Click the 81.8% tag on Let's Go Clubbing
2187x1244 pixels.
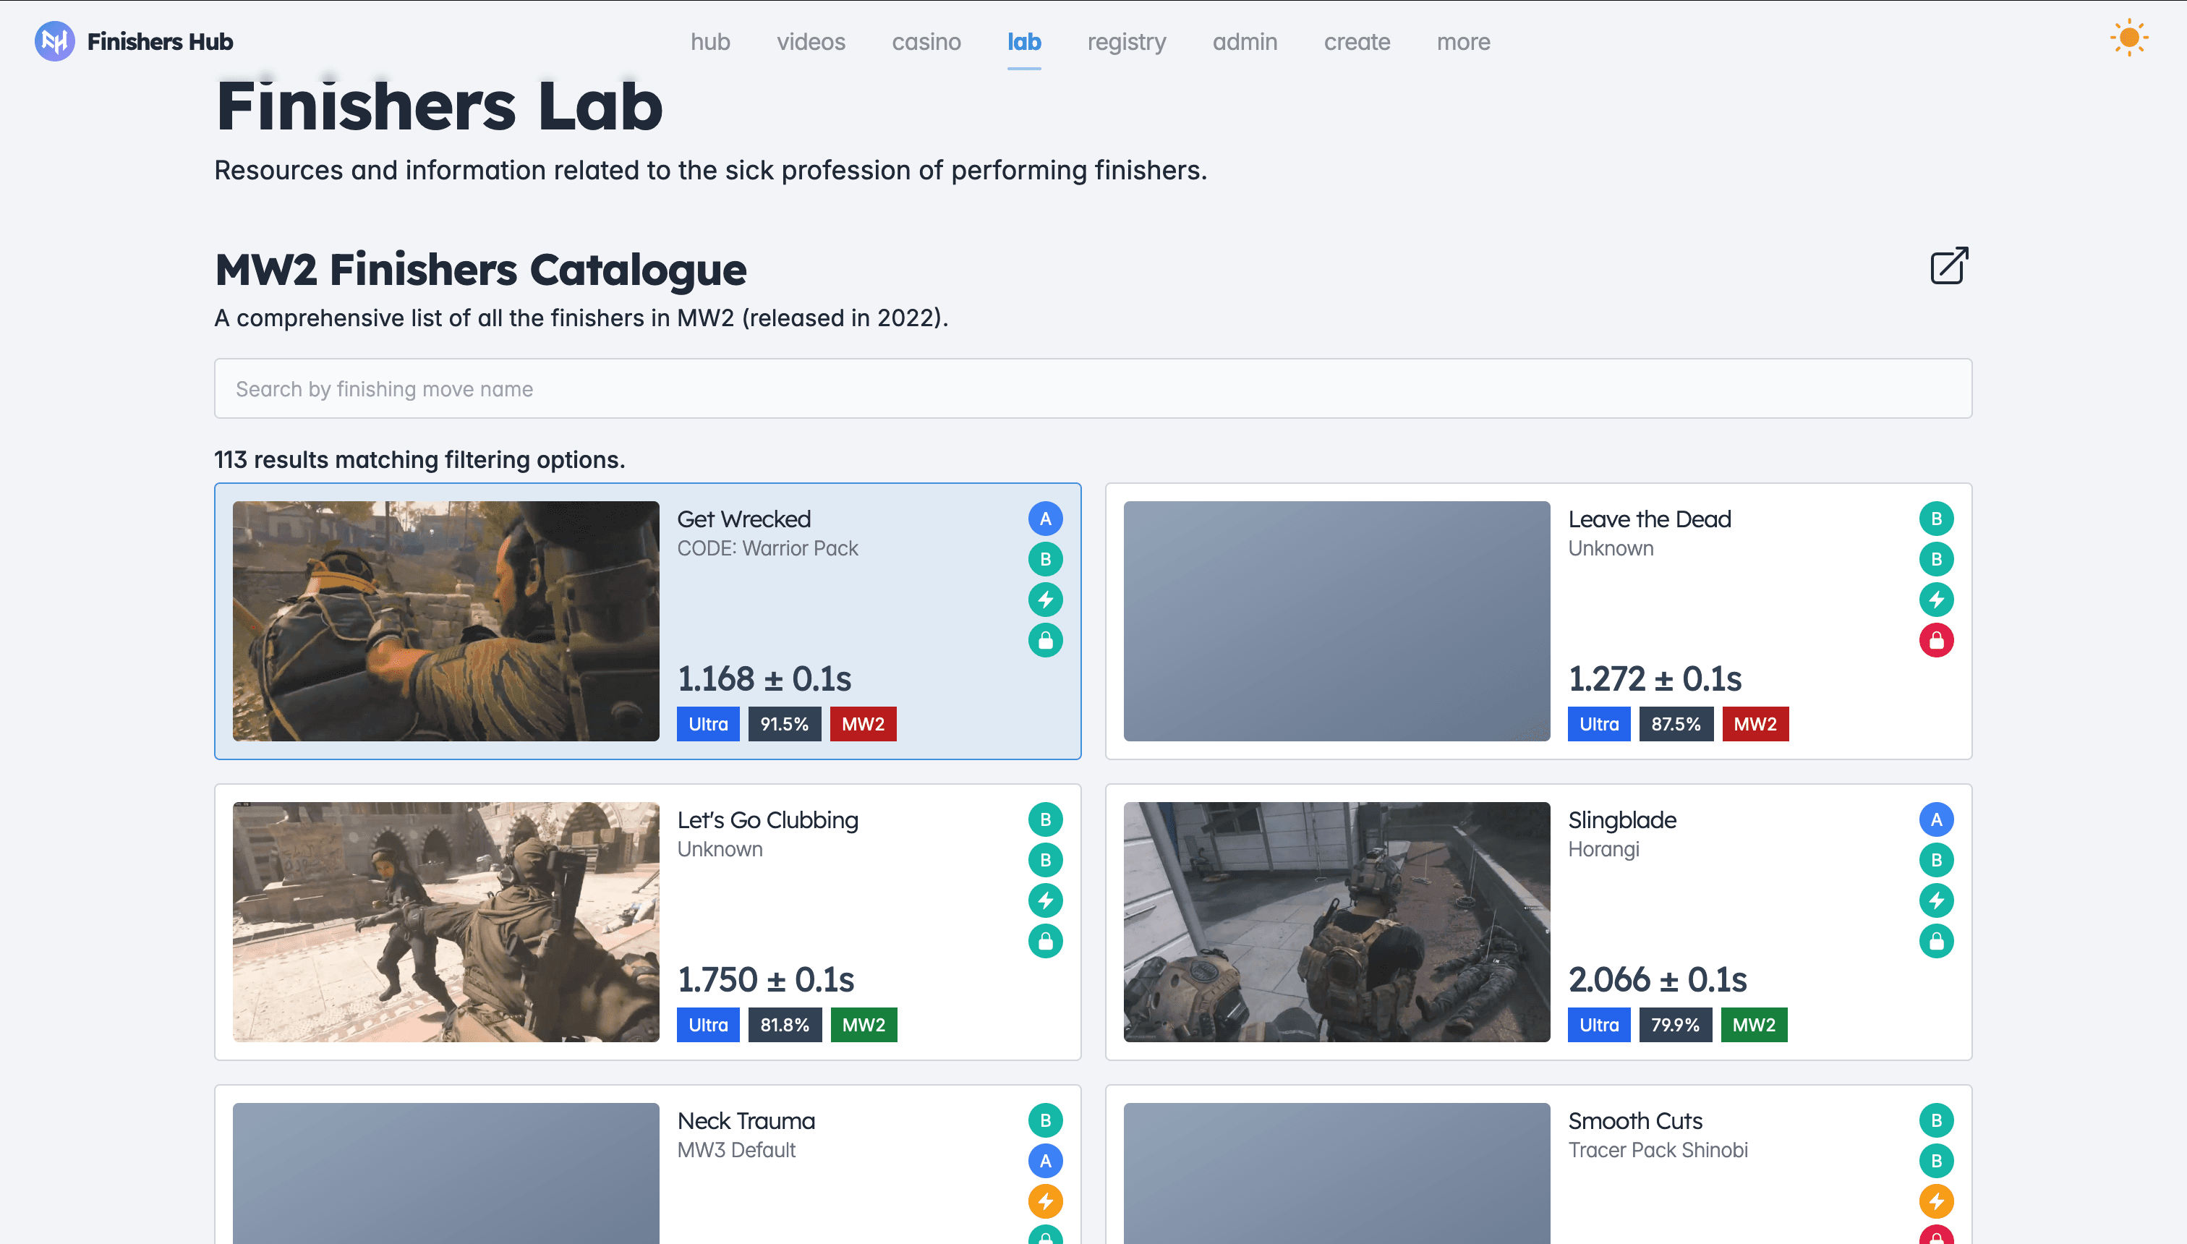784,1024
